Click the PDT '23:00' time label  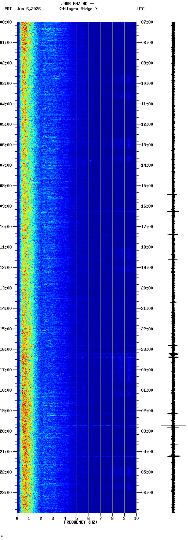tap(6, 493)
